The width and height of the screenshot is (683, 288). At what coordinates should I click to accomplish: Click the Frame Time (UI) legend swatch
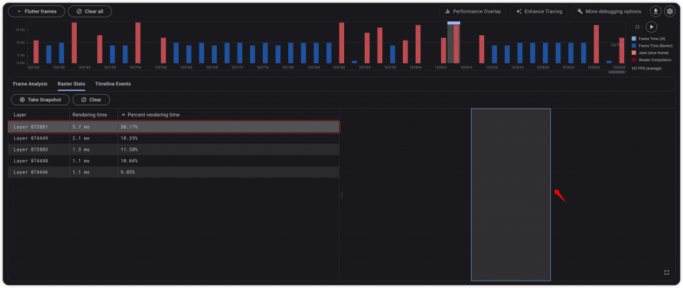(x=634, y=39)
